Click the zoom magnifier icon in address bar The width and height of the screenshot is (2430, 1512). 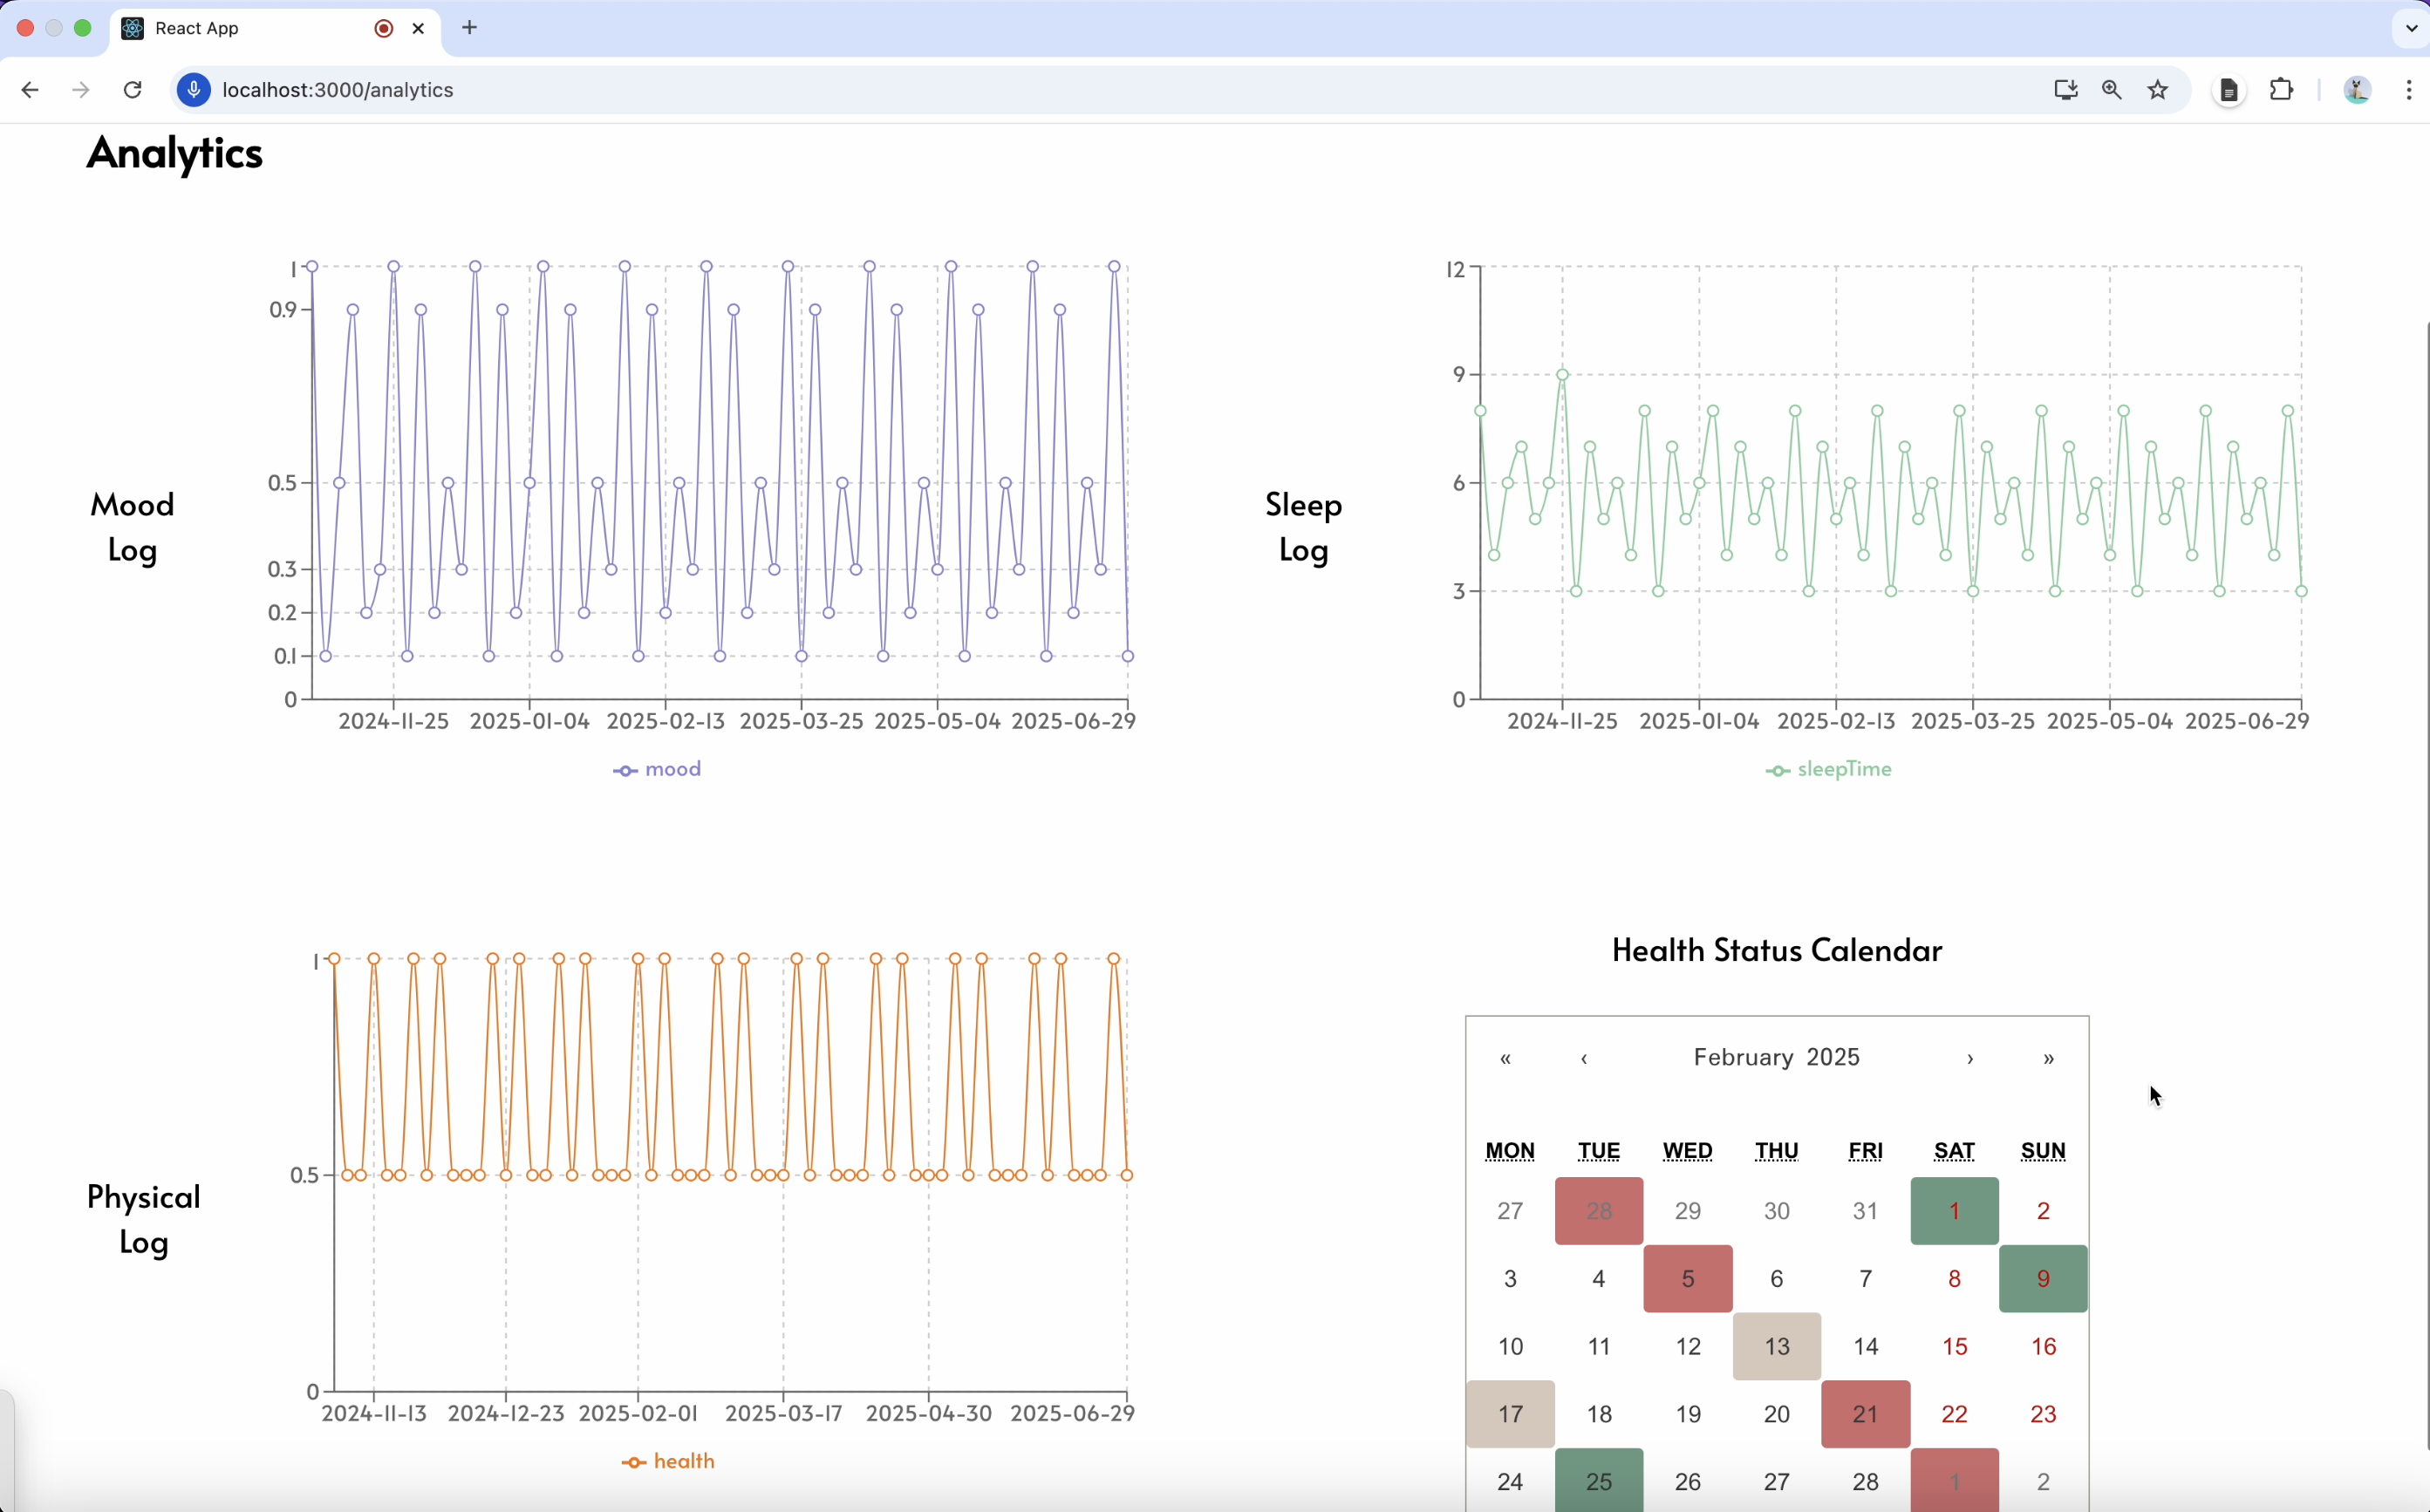2111,90
